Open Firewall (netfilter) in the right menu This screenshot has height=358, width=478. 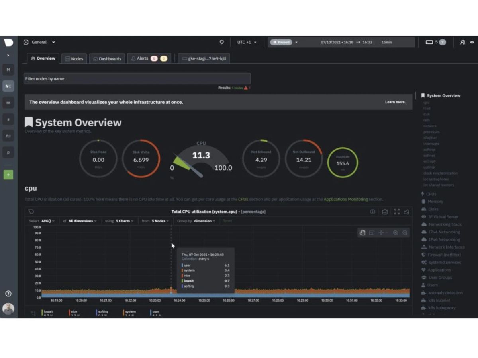point(441,255)
